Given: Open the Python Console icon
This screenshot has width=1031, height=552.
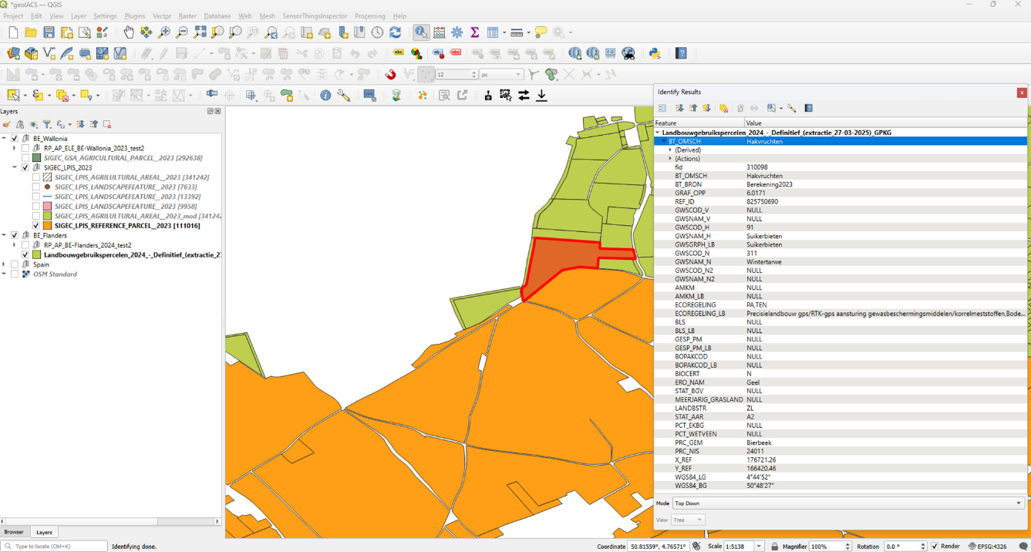Looking at the screenshot, I should (655, 53).
